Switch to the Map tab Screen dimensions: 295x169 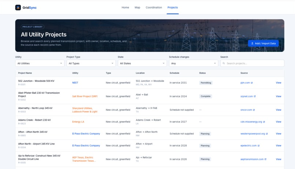(x=137, y=8)
